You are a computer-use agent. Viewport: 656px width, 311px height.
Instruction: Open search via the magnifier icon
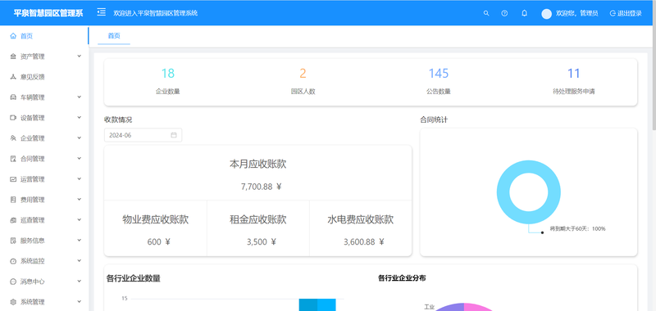click(486, 13)
